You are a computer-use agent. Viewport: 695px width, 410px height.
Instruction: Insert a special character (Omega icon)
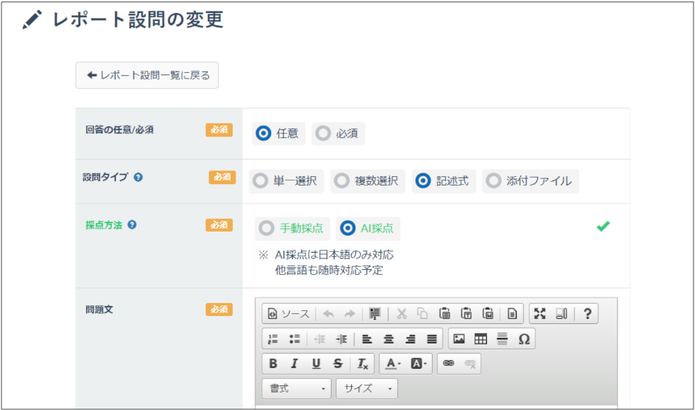tap(524, 339)
